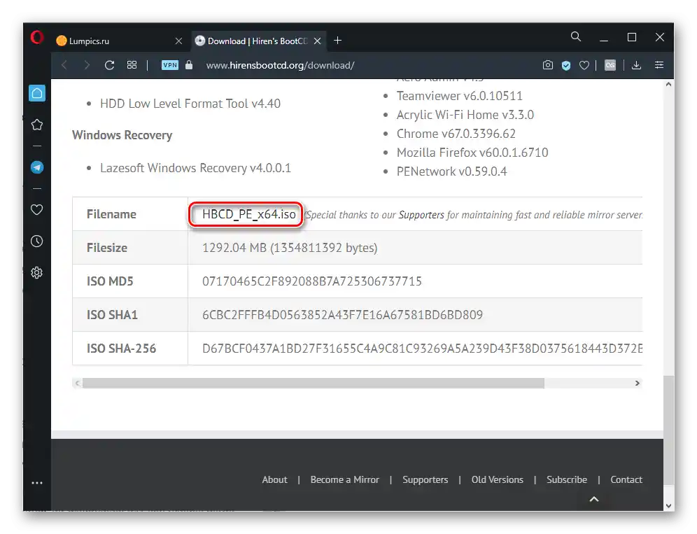Click Chrome v67.0.3396.62 list item
The height and width of the screenshot is (534, 697).
click(456, 134)
